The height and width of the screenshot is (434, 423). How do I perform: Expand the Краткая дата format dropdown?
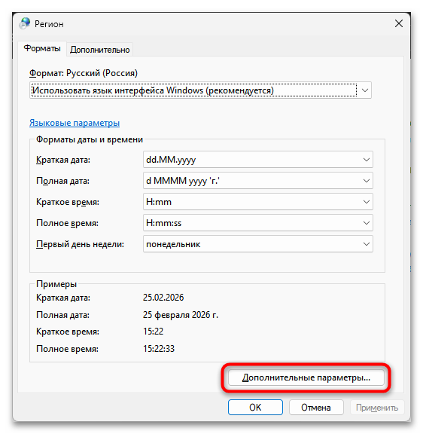[x=258, y=160]
